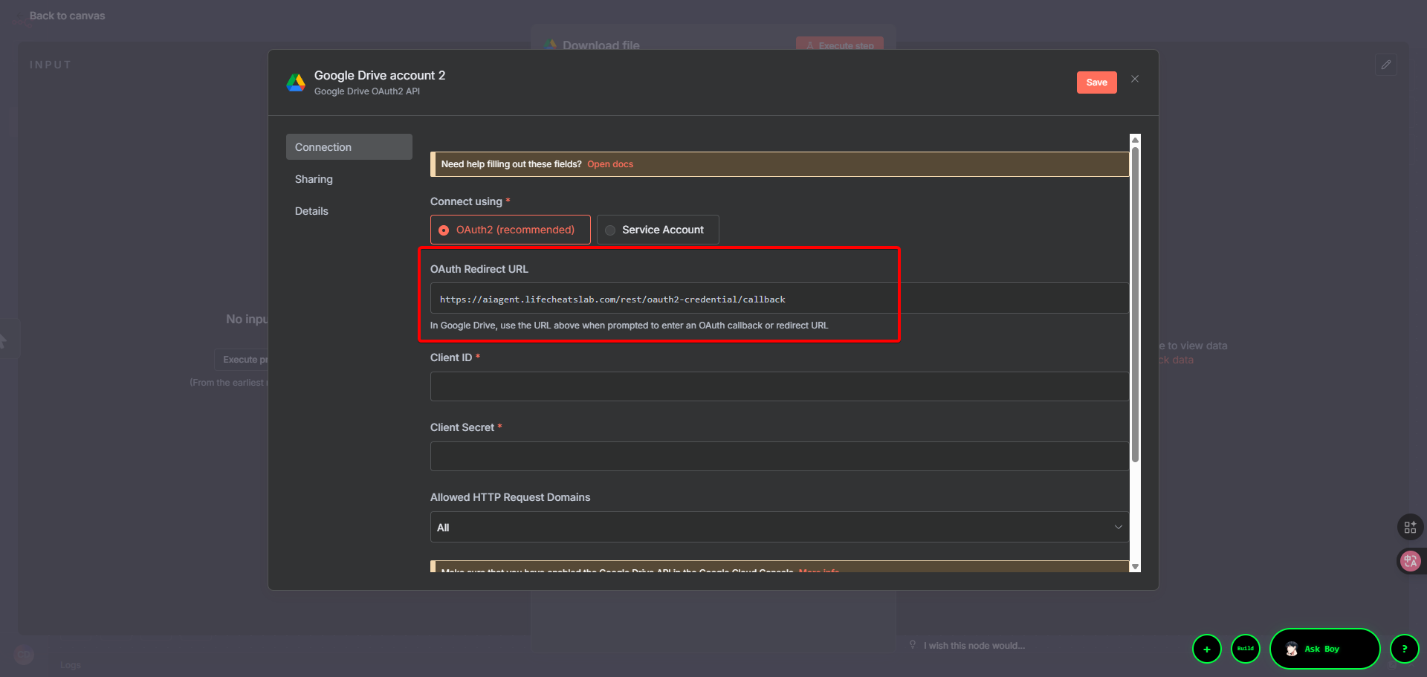Click the scrollbar up arrow in dialog
The width and height of the screenshot is (1427, 677).
[1134, 140]
